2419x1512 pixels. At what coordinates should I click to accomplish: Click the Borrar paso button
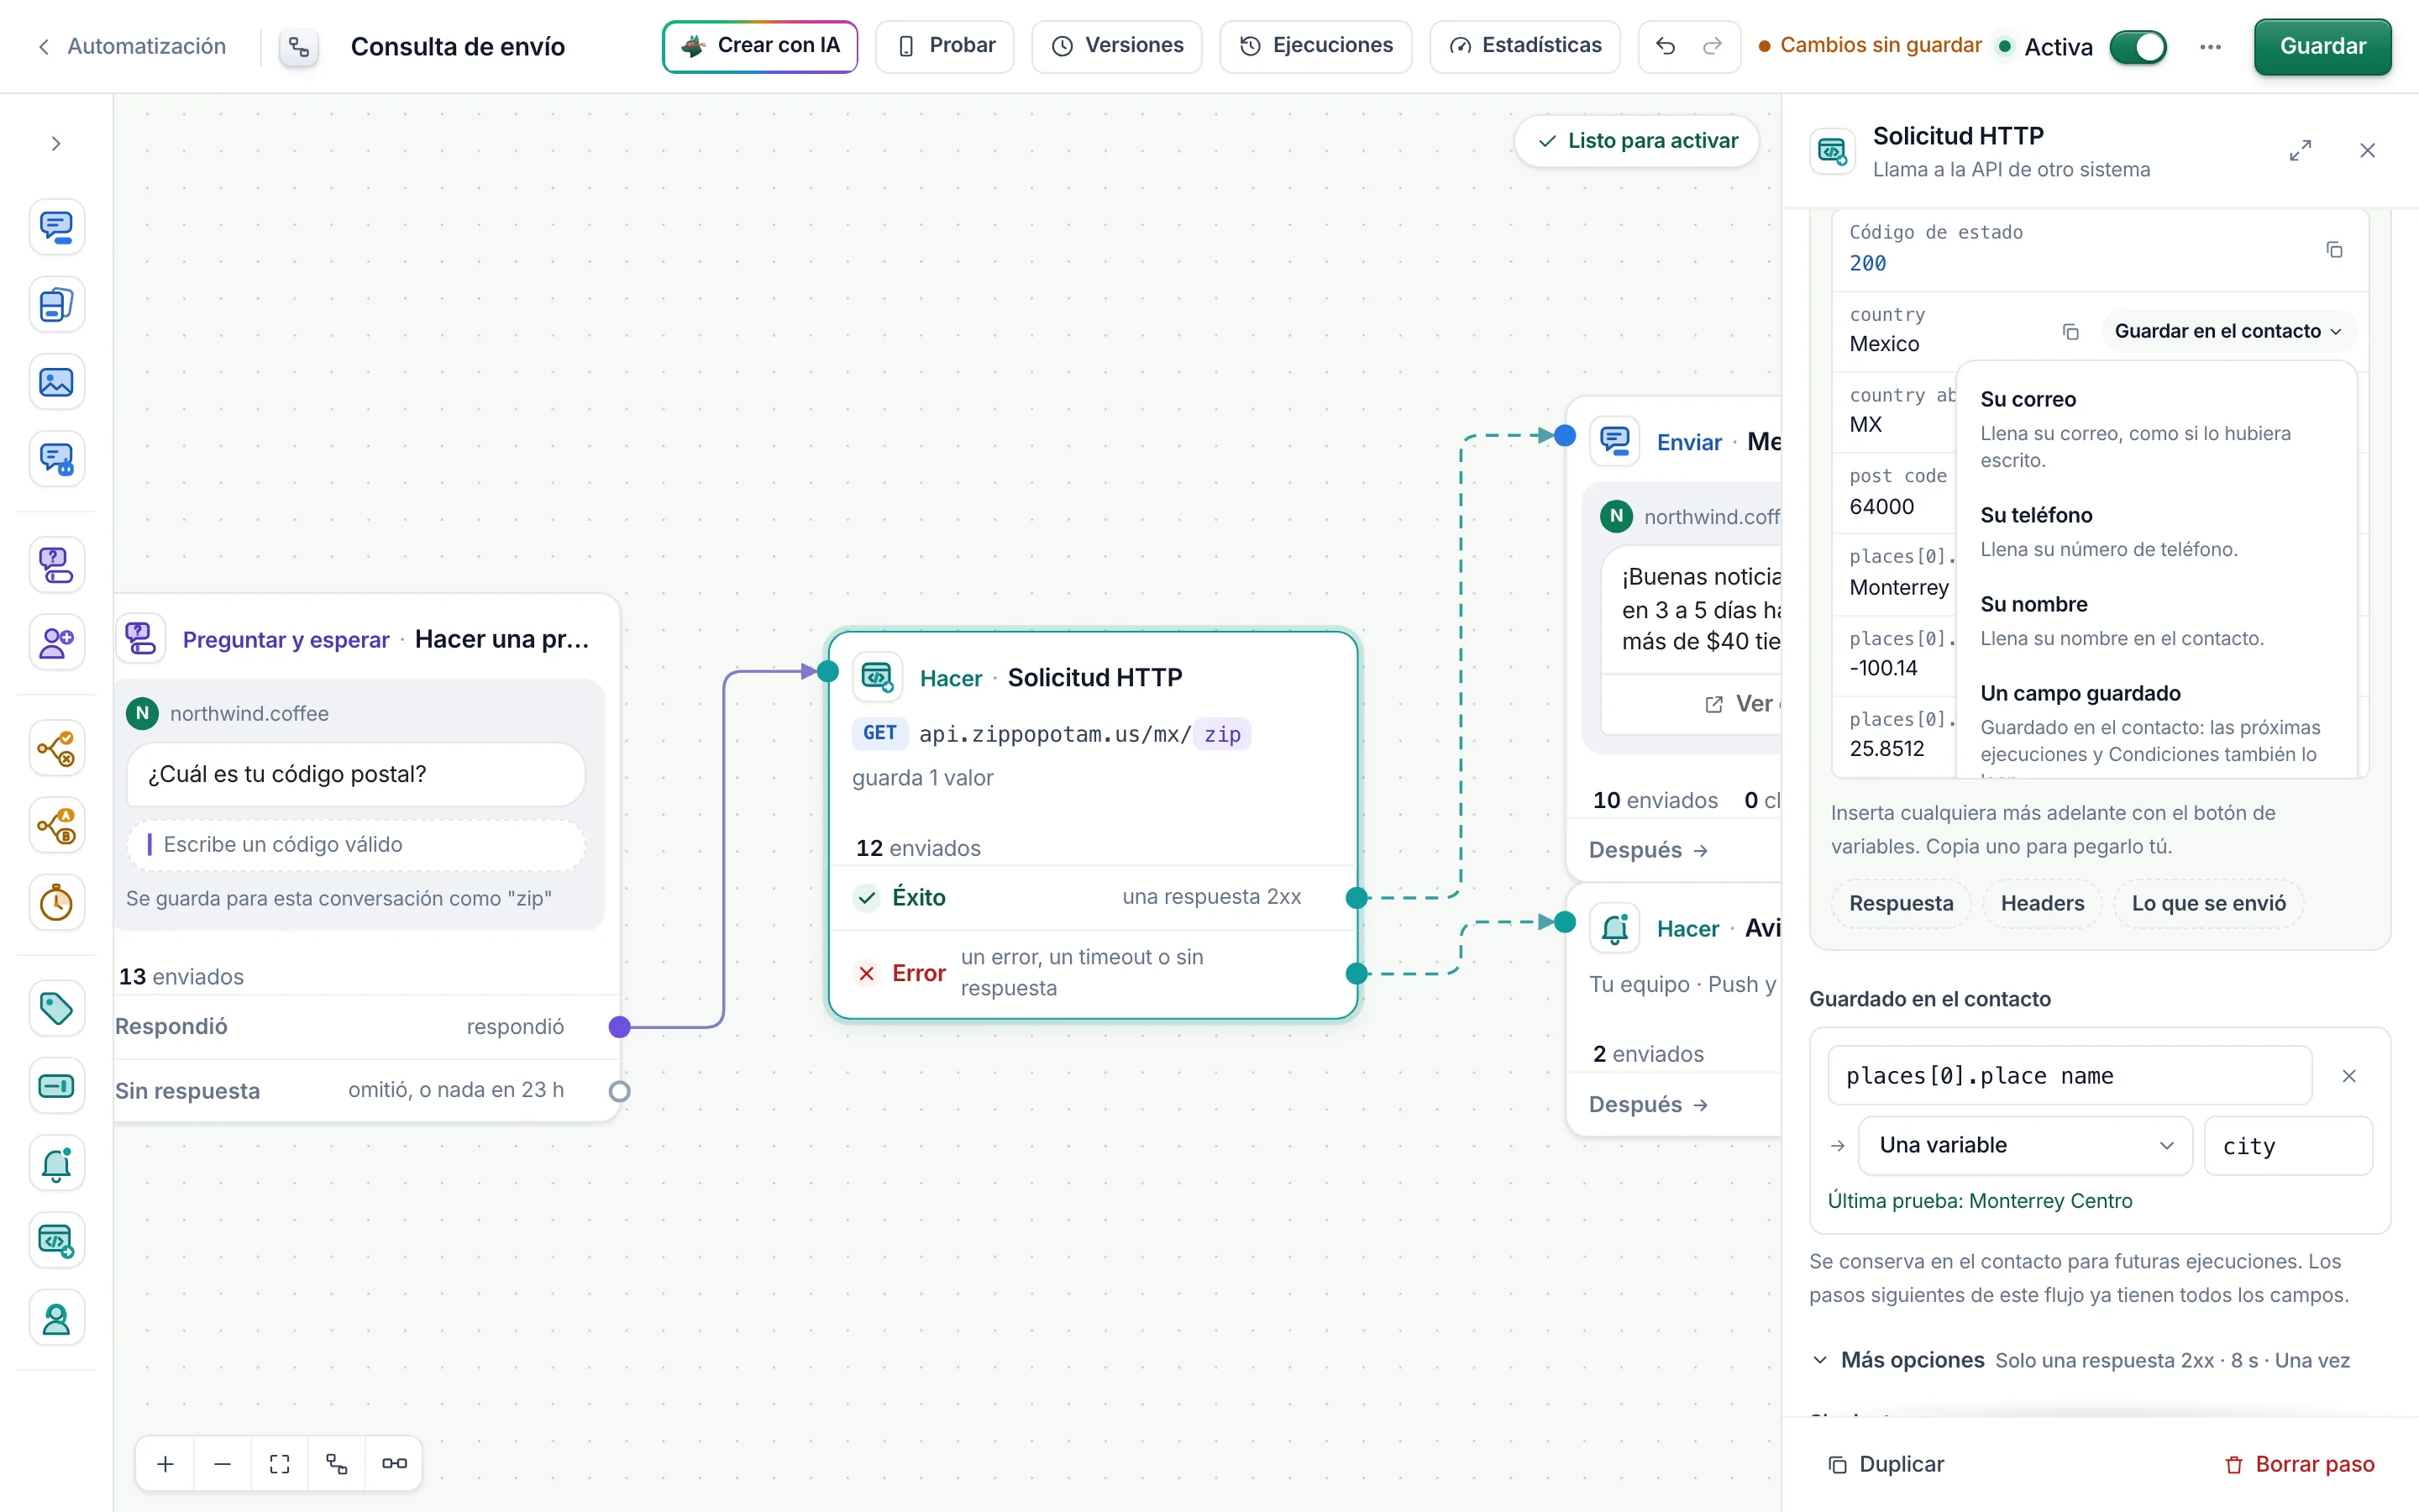[x=2300, y=1464]
